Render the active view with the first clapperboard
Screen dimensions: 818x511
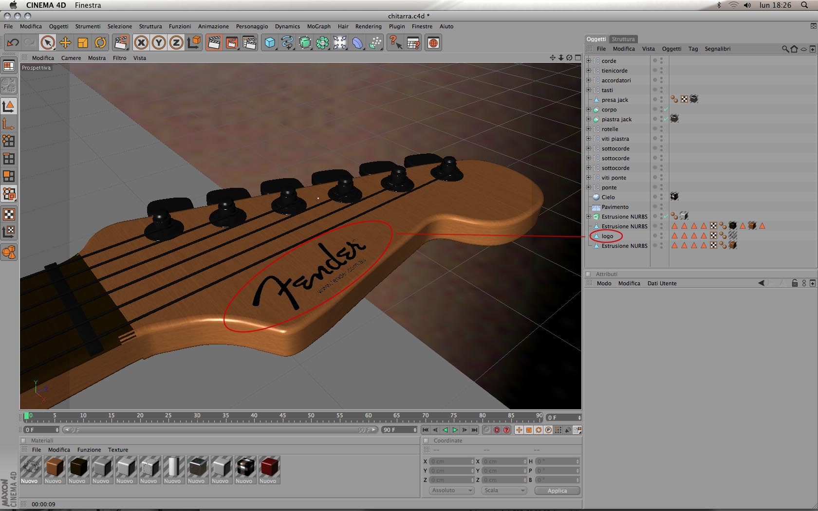tap(214, 43)
